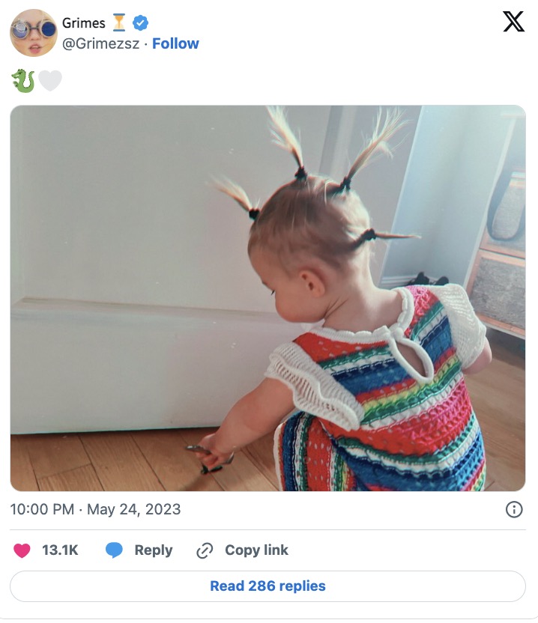The width and height of the screenshot is (538, 623).
Task: Open the Grimes profile avatar
Action: point(34,33)
